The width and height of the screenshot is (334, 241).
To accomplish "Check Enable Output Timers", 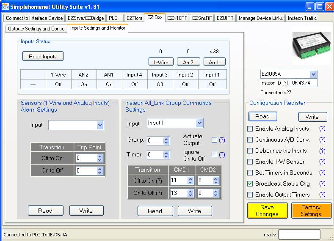I will (250, 194).
